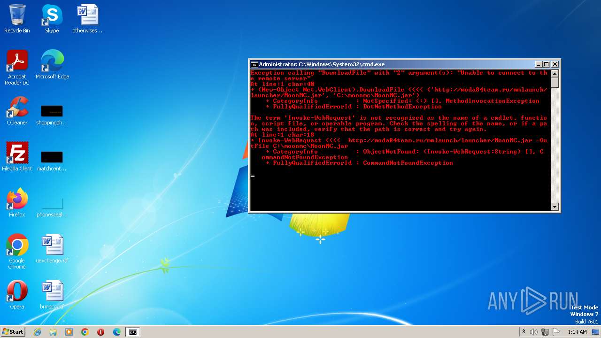Launch Opera from taskbar

[101, 332]
